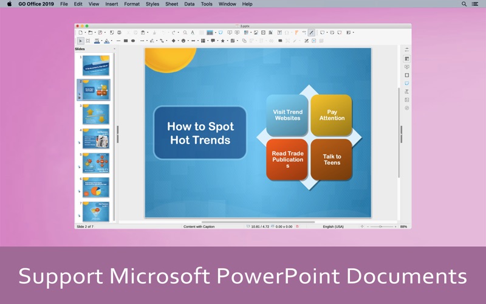Click the Line Color icon
486x304 pixels.
point(97,41)
